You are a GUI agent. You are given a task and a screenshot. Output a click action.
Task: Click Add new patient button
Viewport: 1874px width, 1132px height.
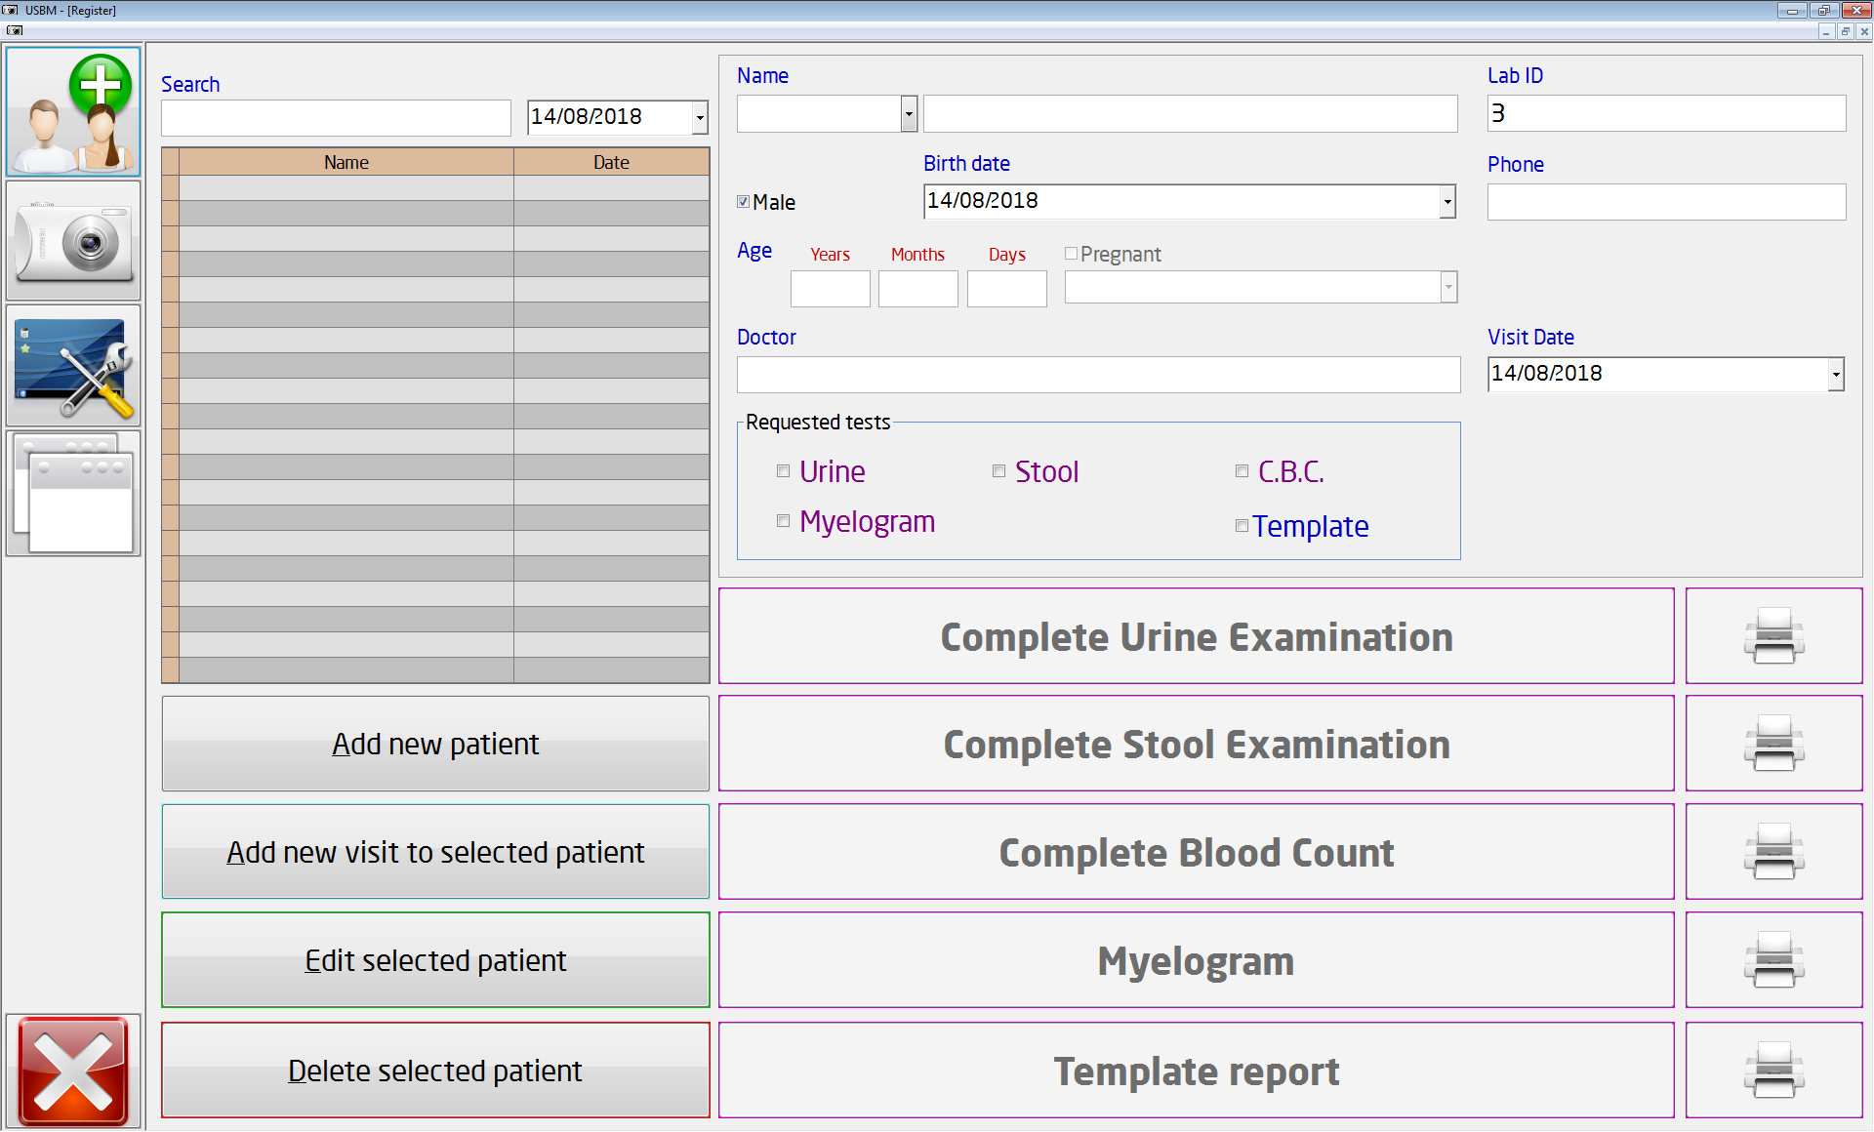click(435, 744)
